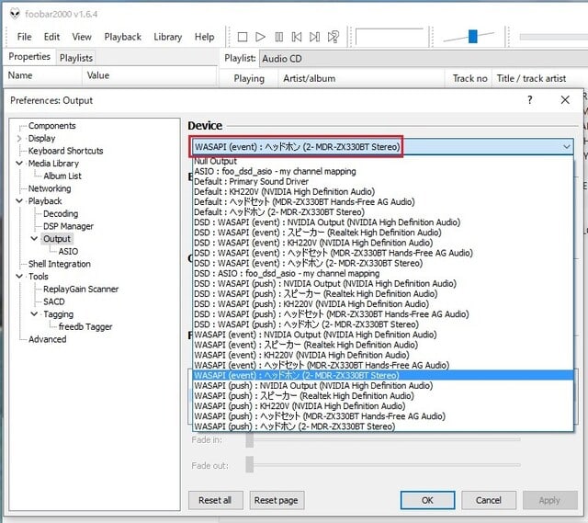Choose Default : Primary Sound Driver option
Screen dimensions: 588x523
tap(382, 182)
